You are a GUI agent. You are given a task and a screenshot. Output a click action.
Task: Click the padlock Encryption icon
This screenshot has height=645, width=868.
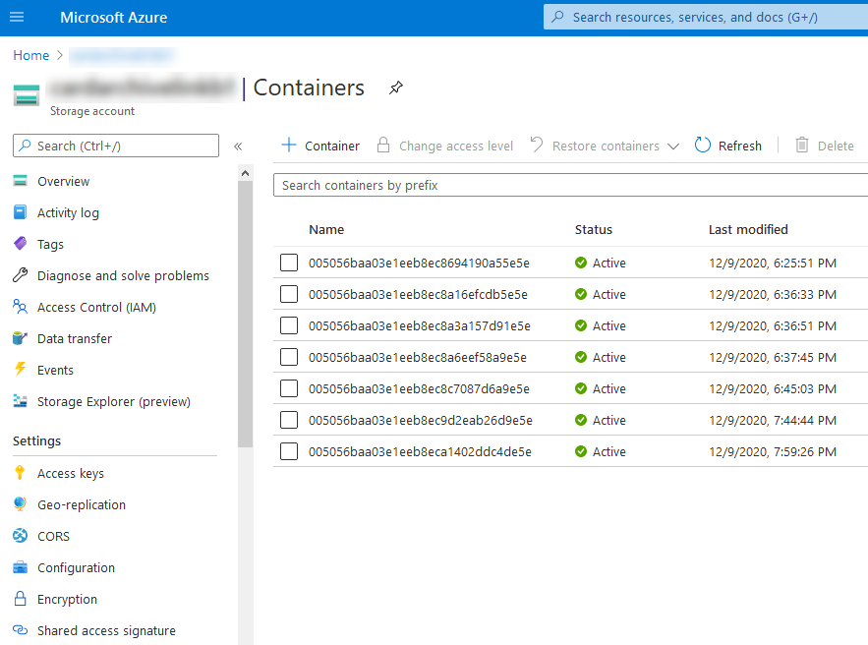click(x=20, y=599)
